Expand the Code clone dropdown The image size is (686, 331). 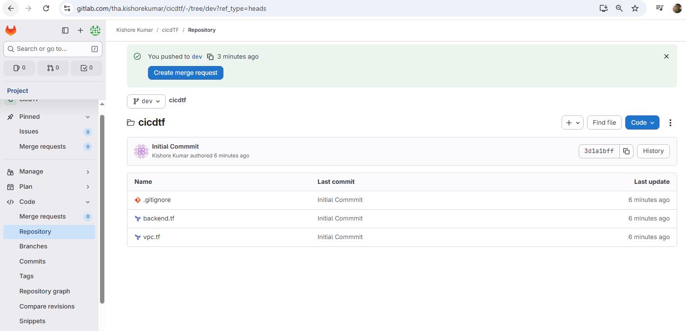pyautogui.click(x=642, y=123)
